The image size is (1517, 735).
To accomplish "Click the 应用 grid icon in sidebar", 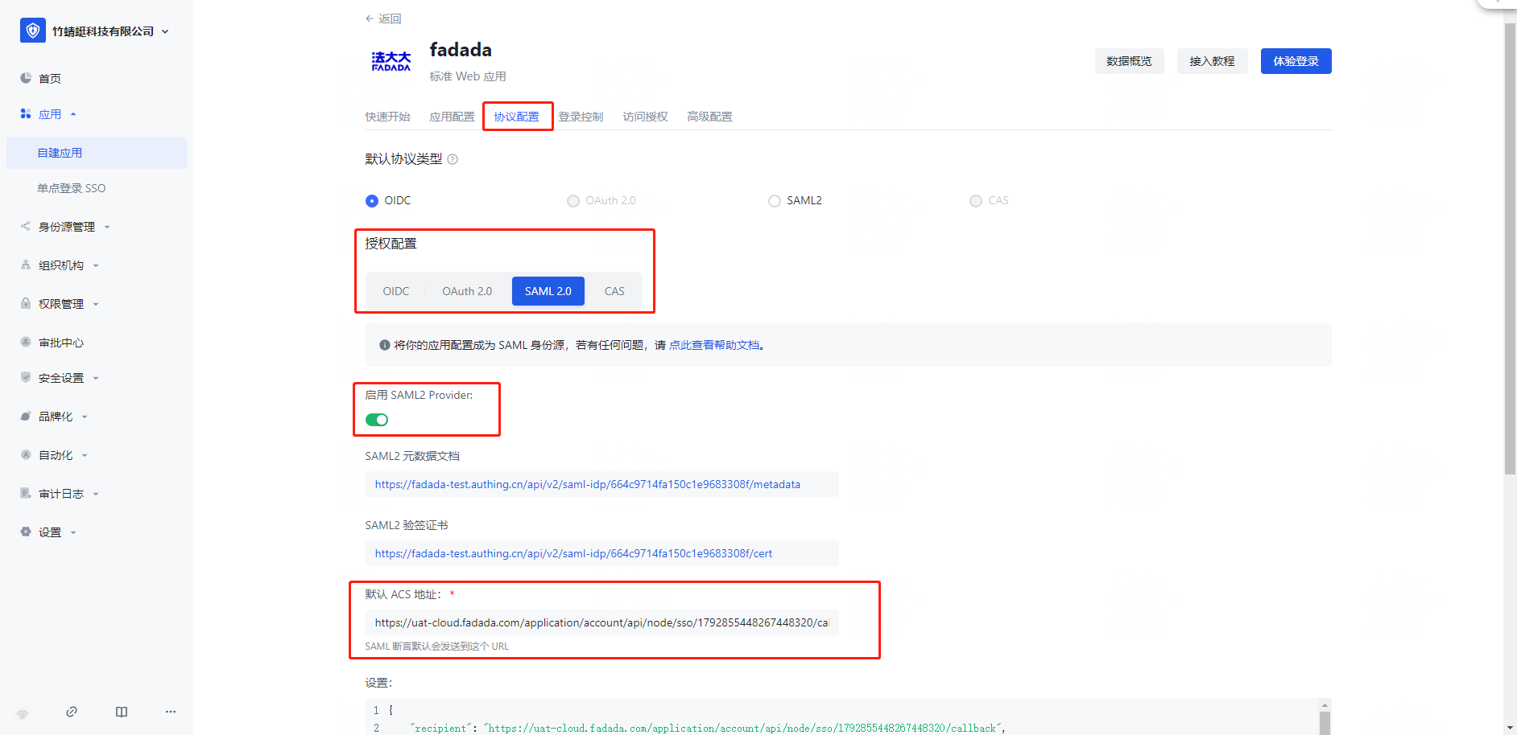I will (26, 114).
